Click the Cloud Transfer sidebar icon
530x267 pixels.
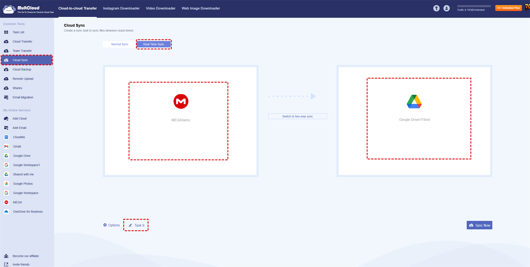[6, 41]
